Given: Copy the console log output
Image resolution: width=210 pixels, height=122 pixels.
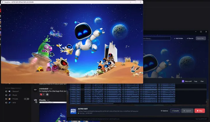Looking at the screenshot, I should [196, 81].
